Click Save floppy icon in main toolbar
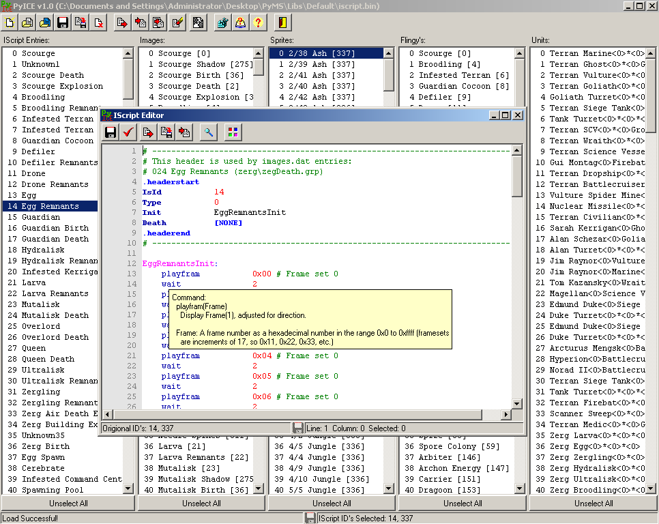The image size is (659, 524). pos(63,23)
